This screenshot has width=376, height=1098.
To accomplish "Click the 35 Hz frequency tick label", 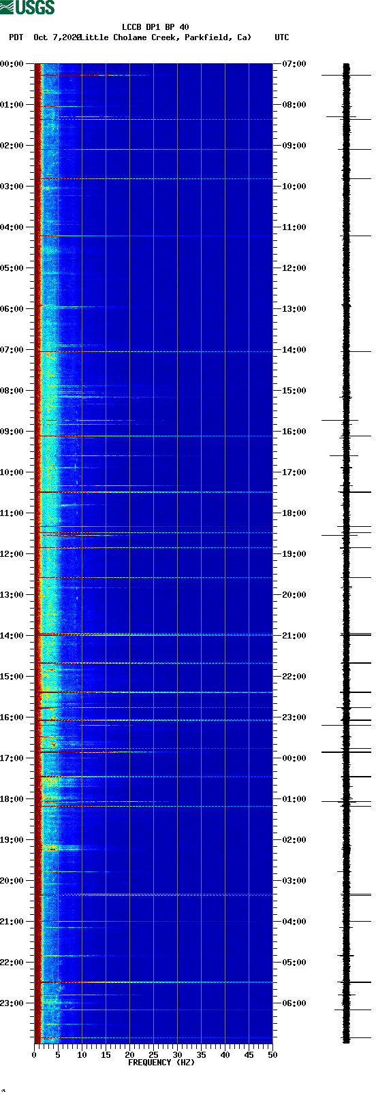I will coord(201,1055).
